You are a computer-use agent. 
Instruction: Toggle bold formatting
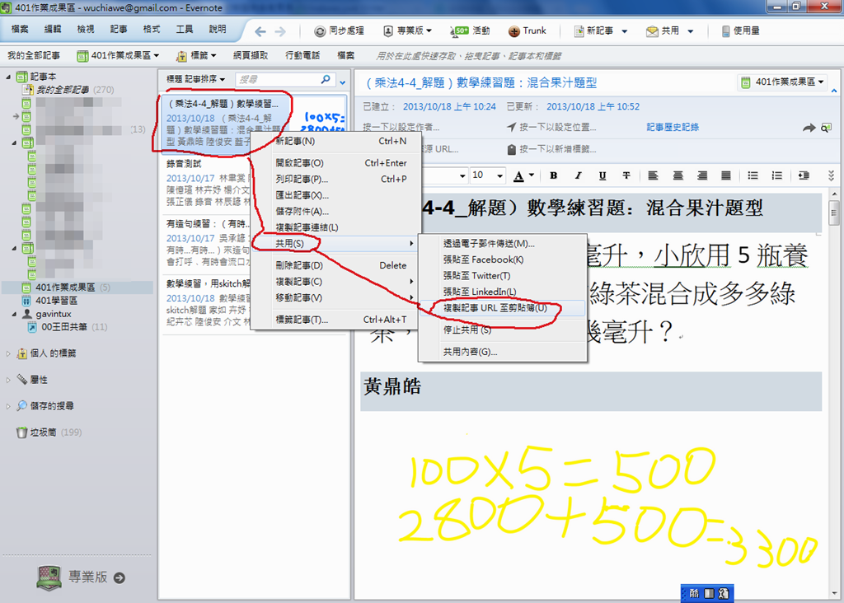(553, 175)
